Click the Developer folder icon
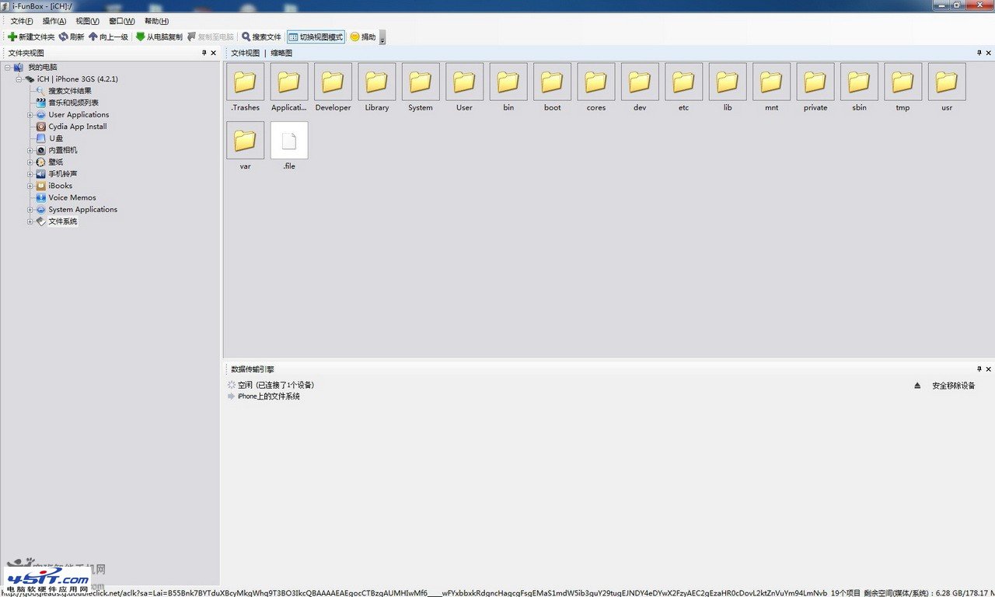995x597 pixels. point(333,82)
